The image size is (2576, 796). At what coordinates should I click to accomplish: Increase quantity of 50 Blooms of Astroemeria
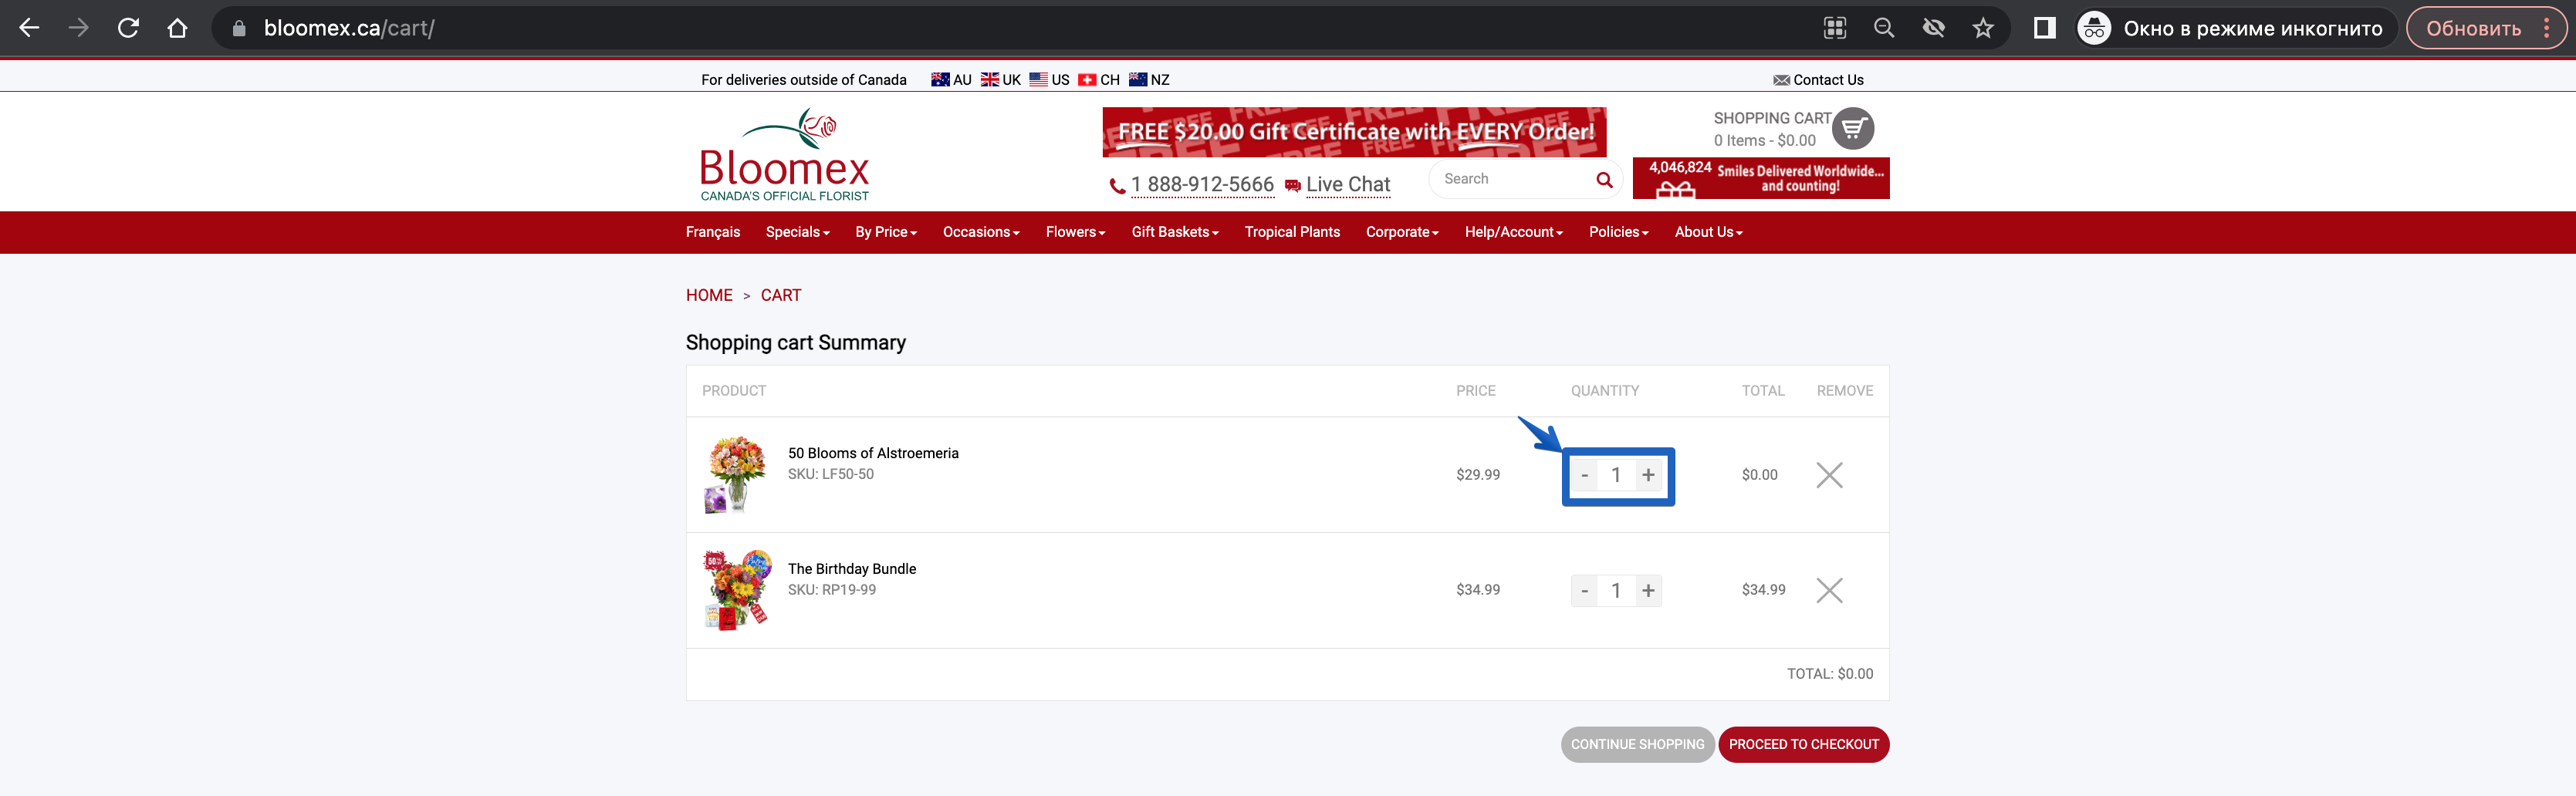pyautogui.click(x=1648, y=475)
